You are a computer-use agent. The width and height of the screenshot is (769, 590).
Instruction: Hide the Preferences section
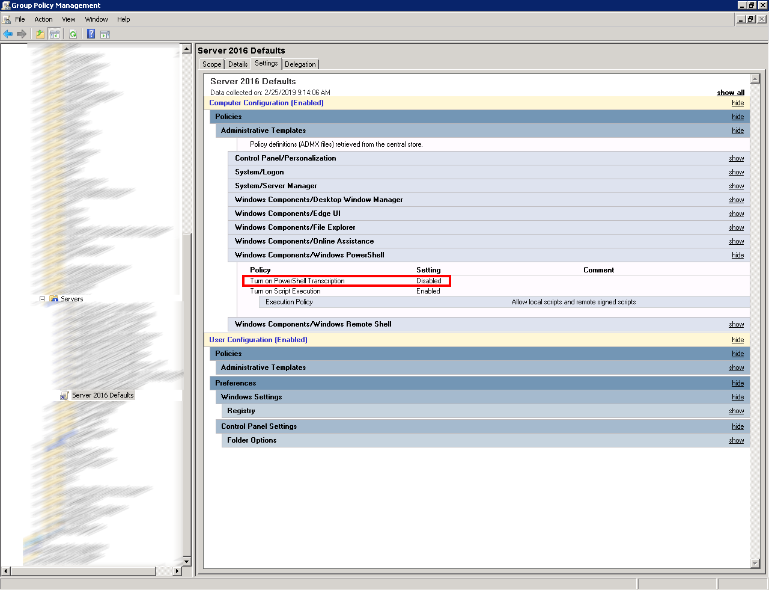738,383
